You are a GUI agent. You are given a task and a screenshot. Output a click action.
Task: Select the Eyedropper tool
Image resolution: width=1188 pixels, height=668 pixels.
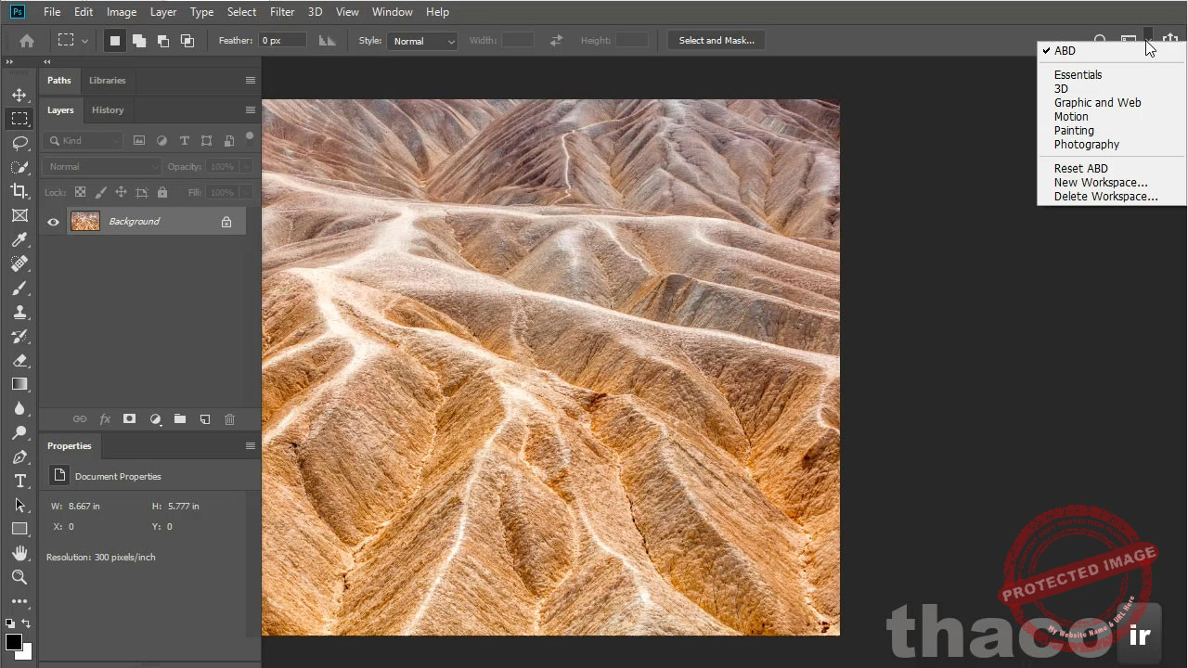coord(19,239)
